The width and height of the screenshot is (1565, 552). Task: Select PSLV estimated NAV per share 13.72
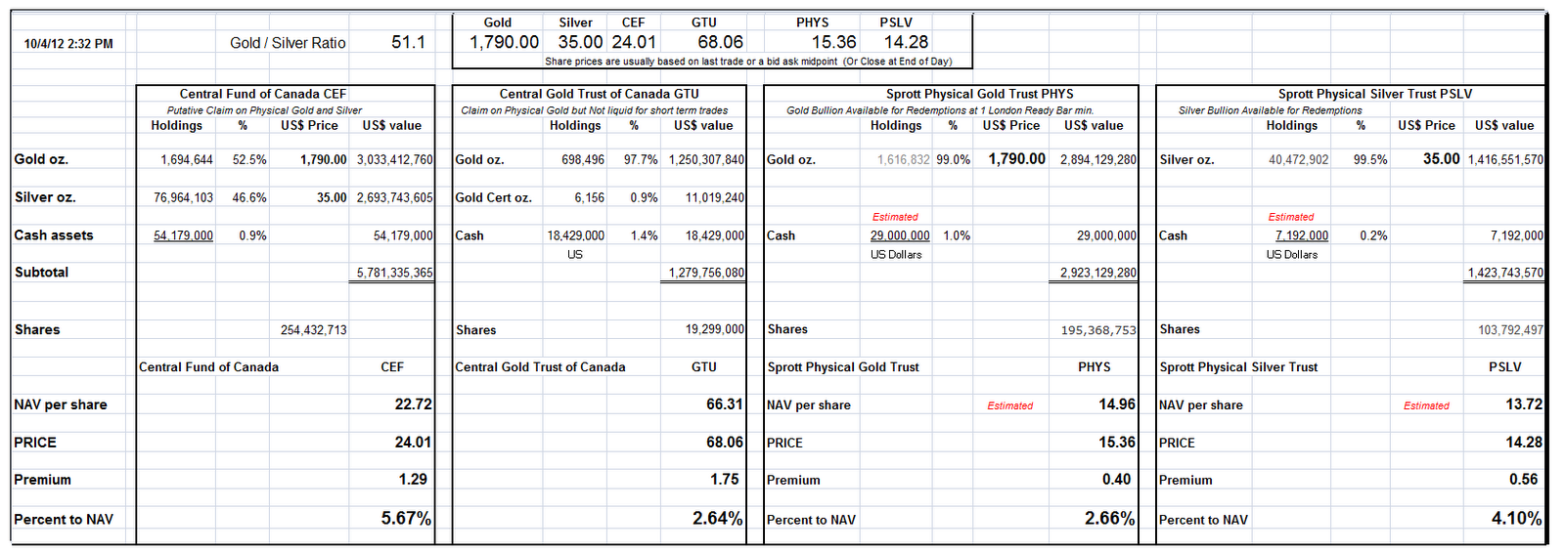[1524, 404]
